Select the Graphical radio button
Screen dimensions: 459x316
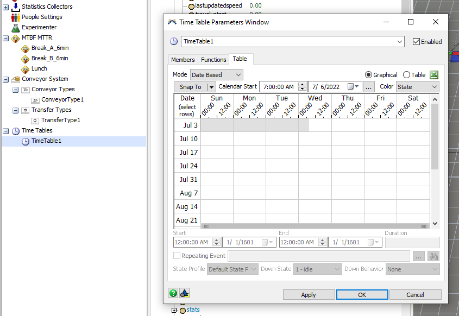point(368,75)
